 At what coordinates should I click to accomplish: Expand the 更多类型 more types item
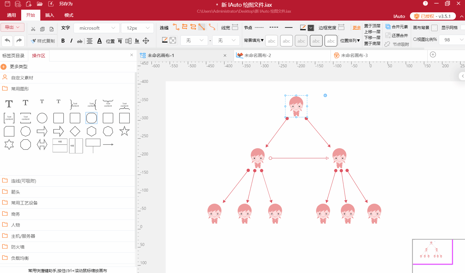click(19, 67)
